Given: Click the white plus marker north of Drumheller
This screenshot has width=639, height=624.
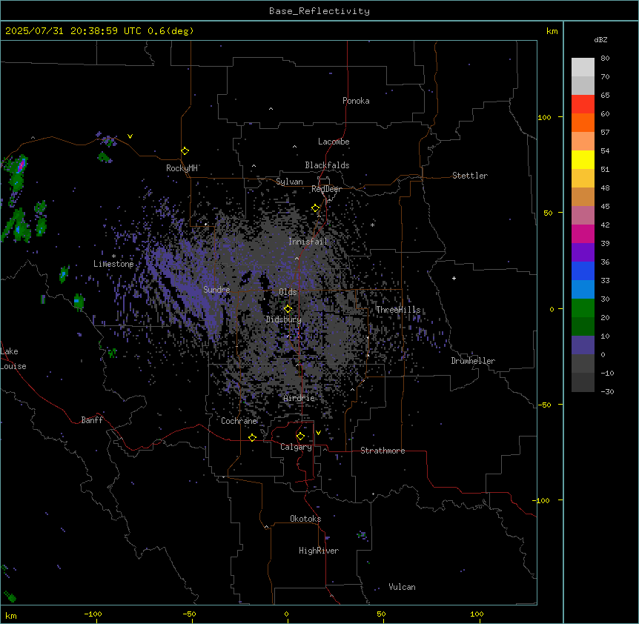Looking at the screenshot, I should click(x=454, y=278).
